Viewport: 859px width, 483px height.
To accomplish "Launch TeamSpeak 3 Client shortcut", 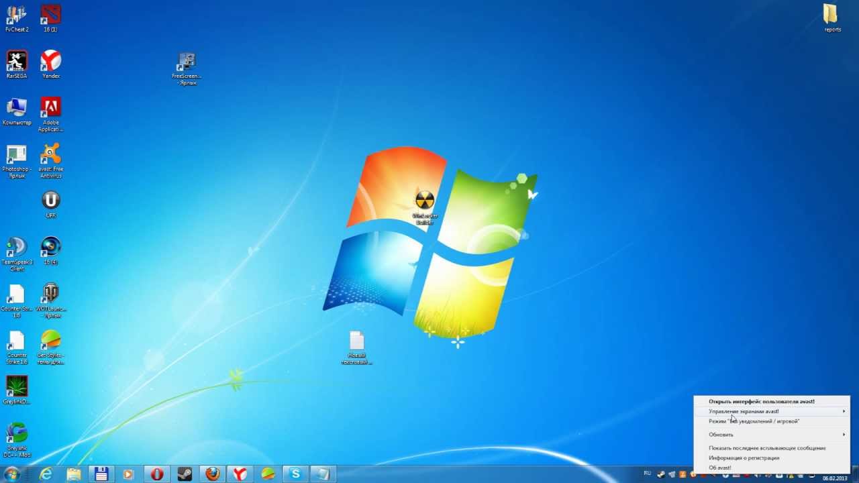I will (x=17, y=254).
